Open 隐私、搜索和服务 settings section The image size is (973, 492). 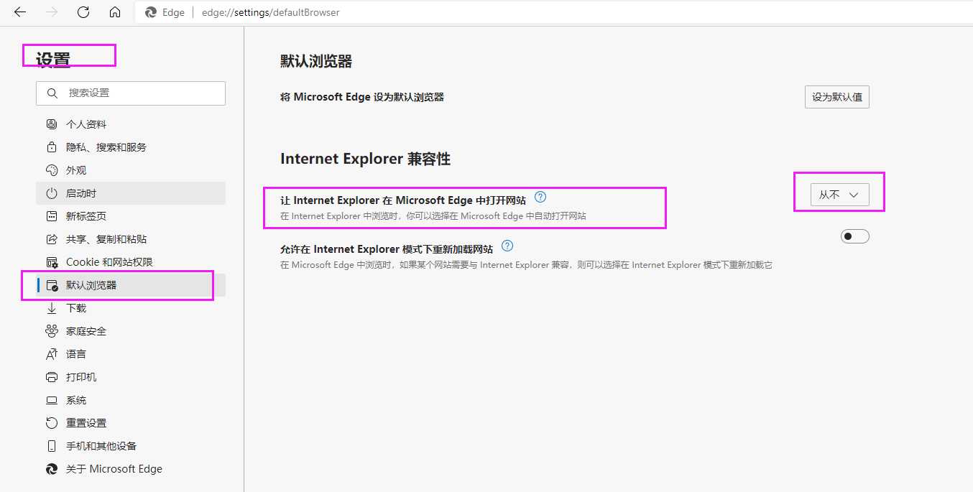coord(131,147)
